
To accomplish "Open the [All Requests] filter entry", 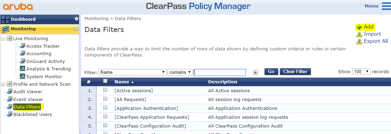I will (x=130, y=99).
